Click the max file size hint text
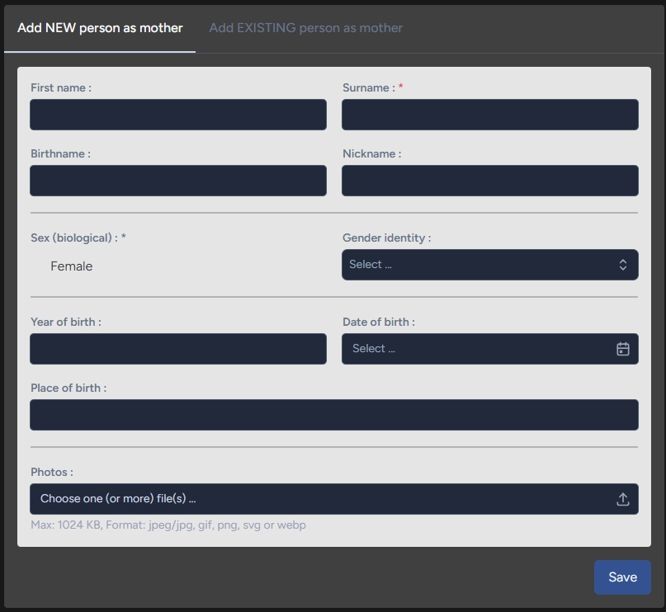This screenshot has height=612, width=666. pos(168,525)
